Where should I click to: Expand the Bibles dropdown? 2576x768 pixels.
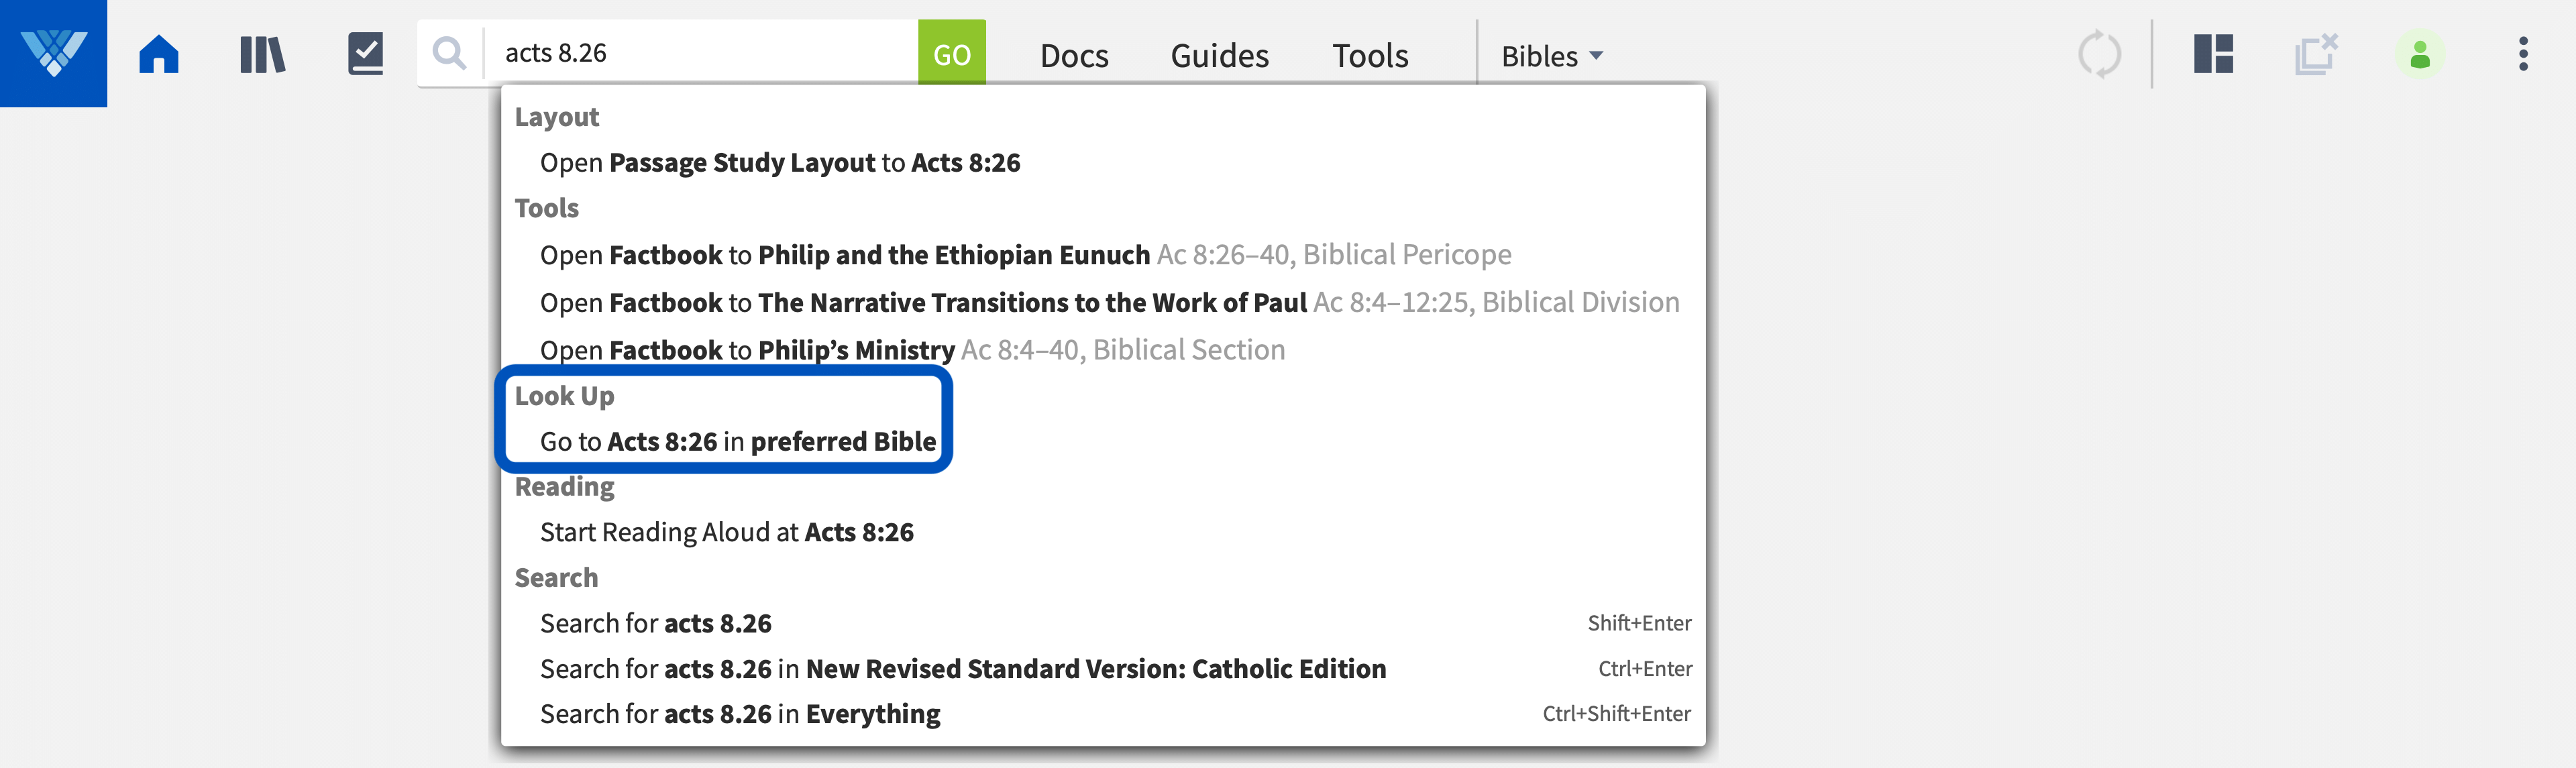[x=1552, y=56]
